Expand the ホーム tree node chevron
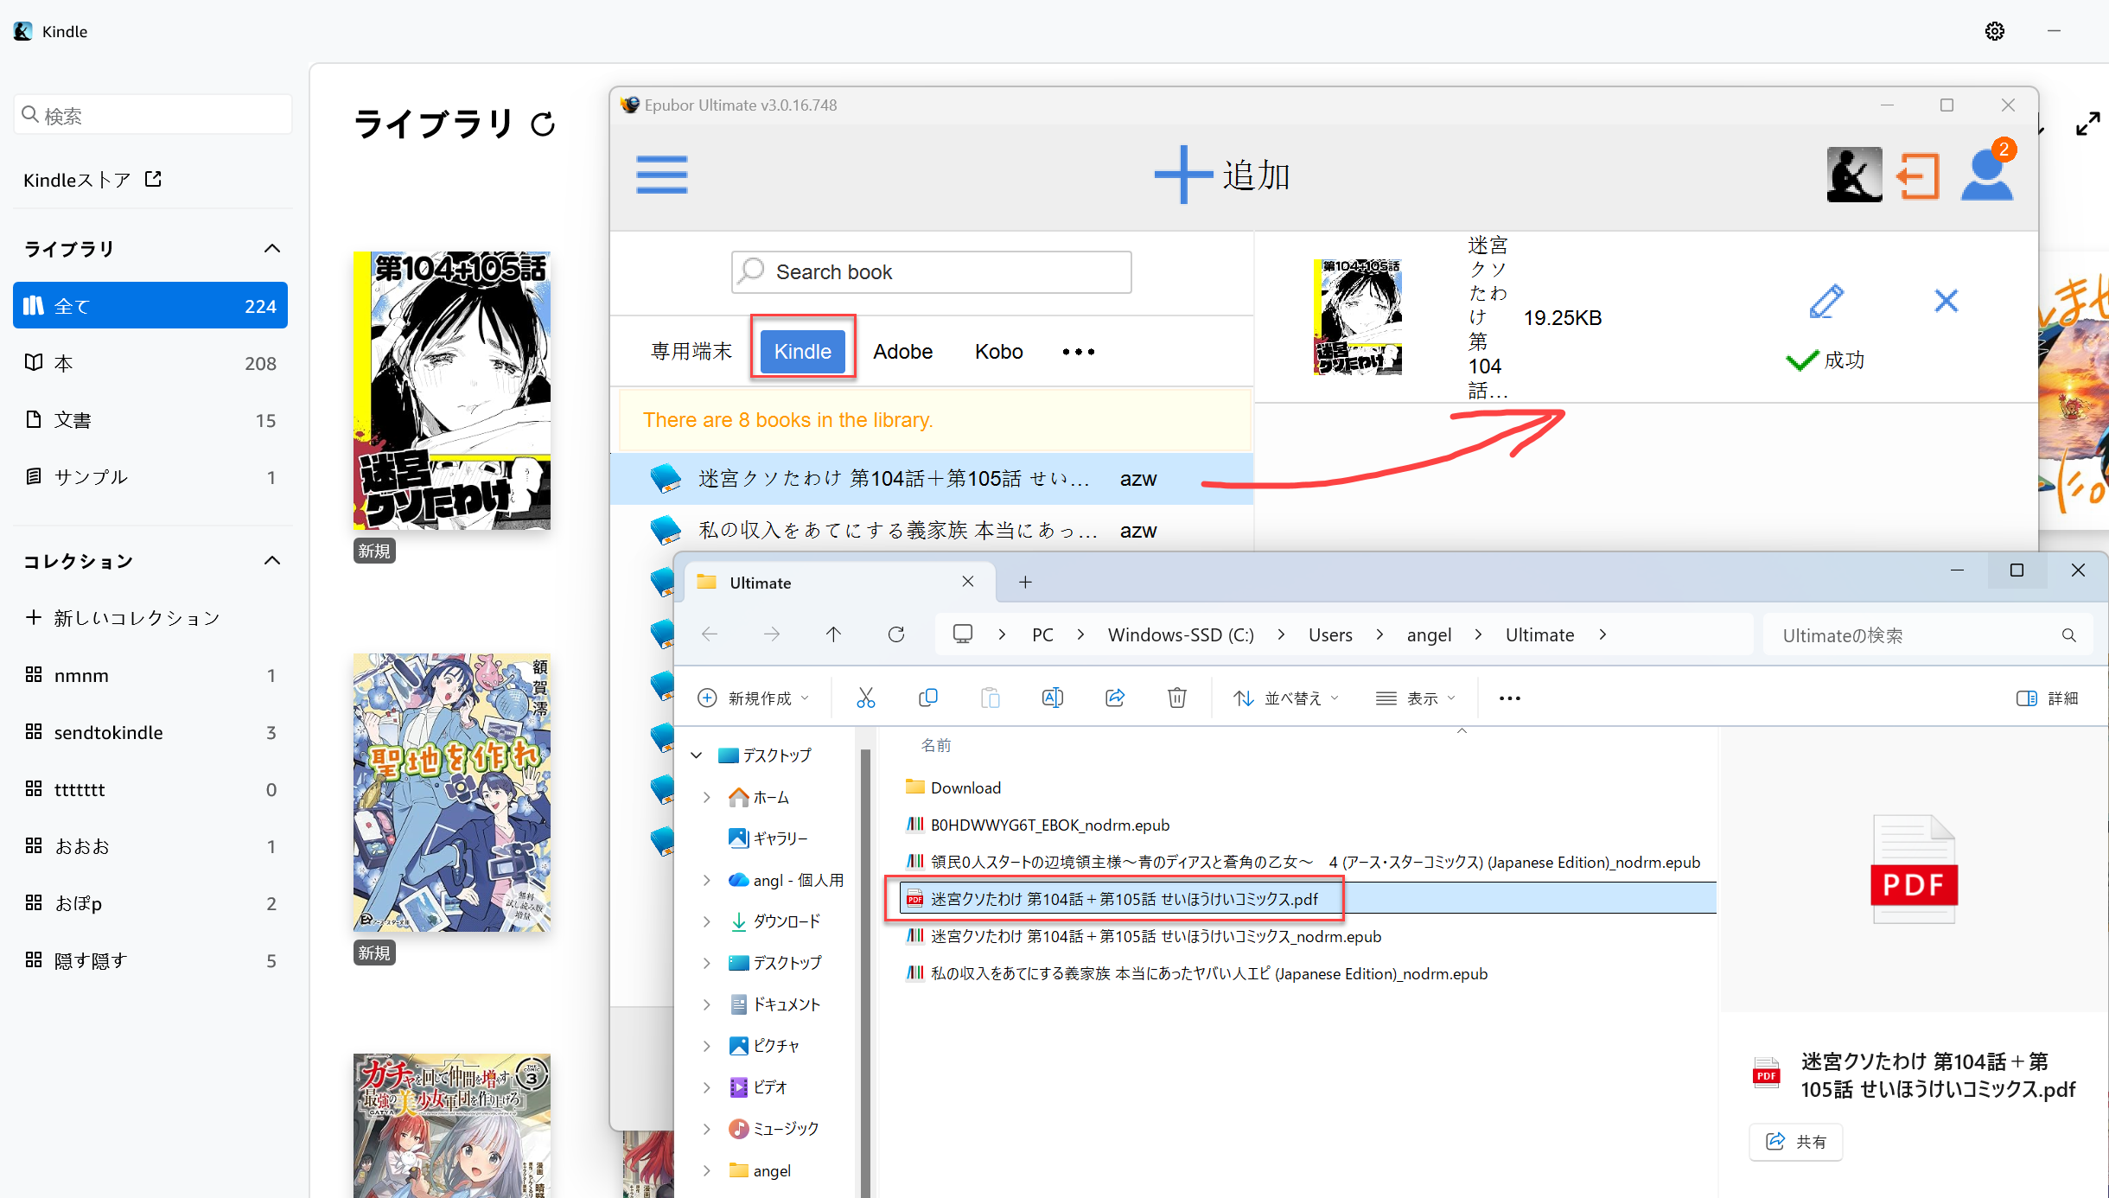Viewport: 2109px width, 1198px height. 707,797
